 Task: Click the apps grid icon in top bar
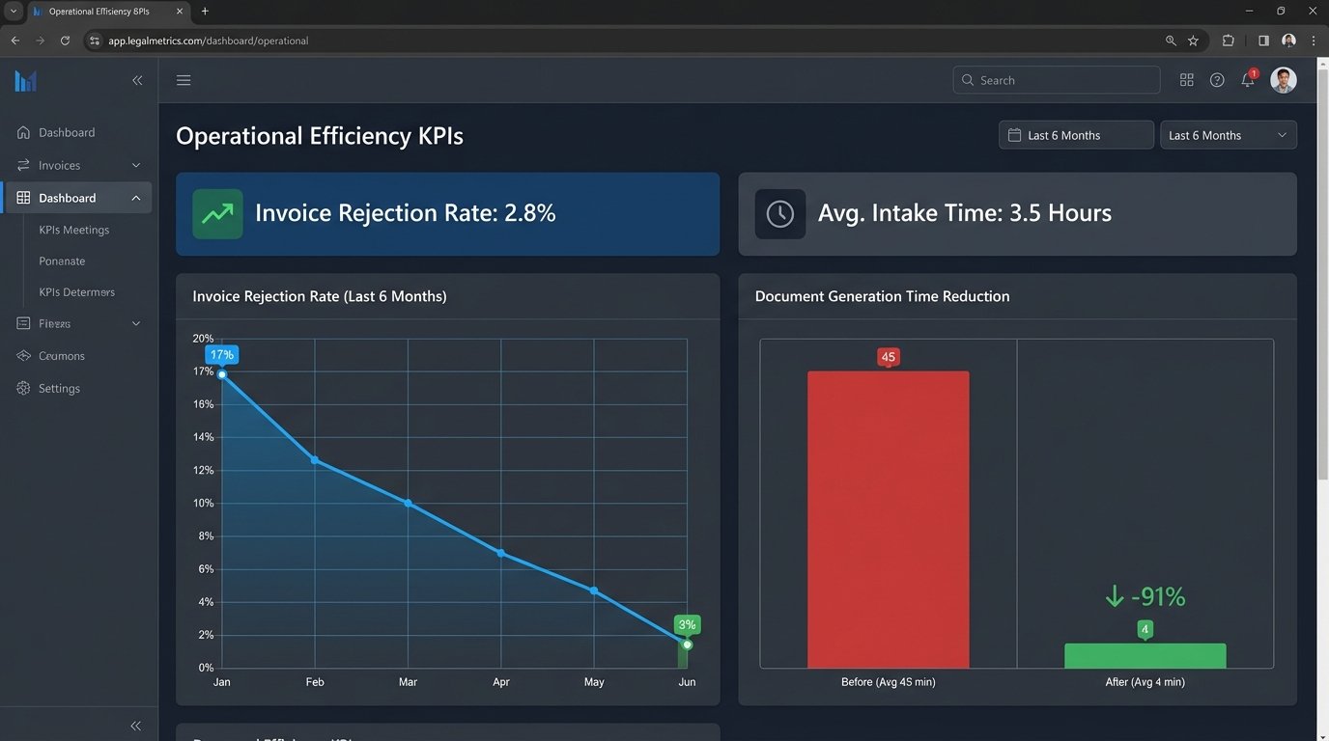(1186, 80)
